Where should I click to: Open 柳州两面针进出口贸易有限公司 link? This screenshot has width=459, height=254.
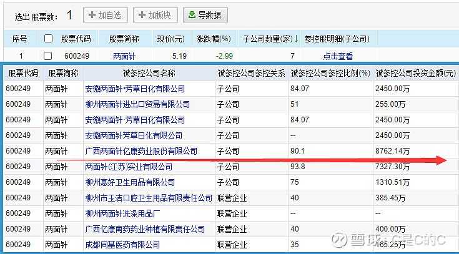click(x=137, y=104)
